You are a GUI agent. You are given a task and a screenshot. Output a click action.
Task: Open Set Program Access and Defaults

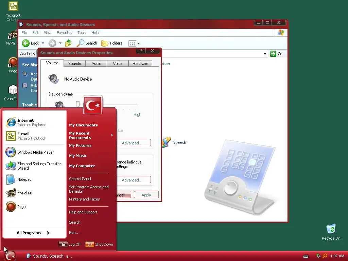coord(89,189)
